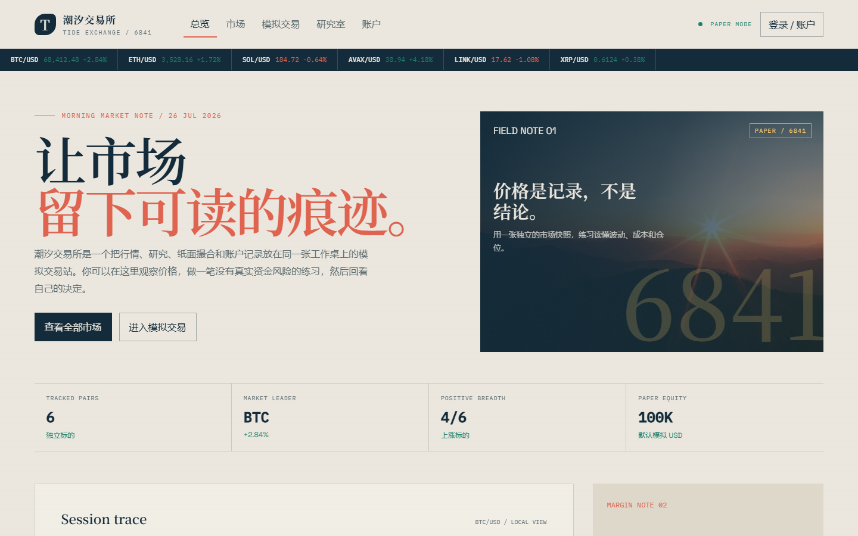Click the PAPER MODE status indicator
This screenshot has width=858, height=536.
(725, 24)
